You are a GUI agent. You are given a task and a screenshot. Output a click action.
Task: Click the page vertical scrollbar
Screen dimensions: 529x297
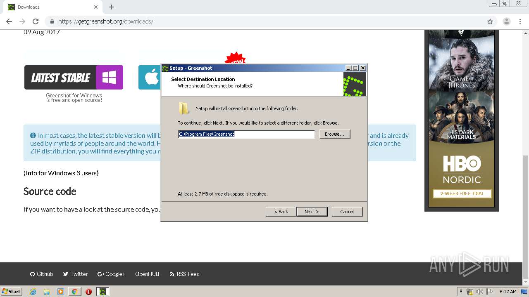click(x=526, y=217)
